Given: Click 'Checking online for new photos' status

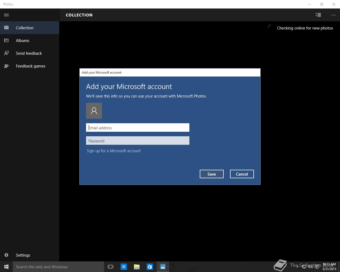Looking at the screenshot, I should (x=305, y=28).
